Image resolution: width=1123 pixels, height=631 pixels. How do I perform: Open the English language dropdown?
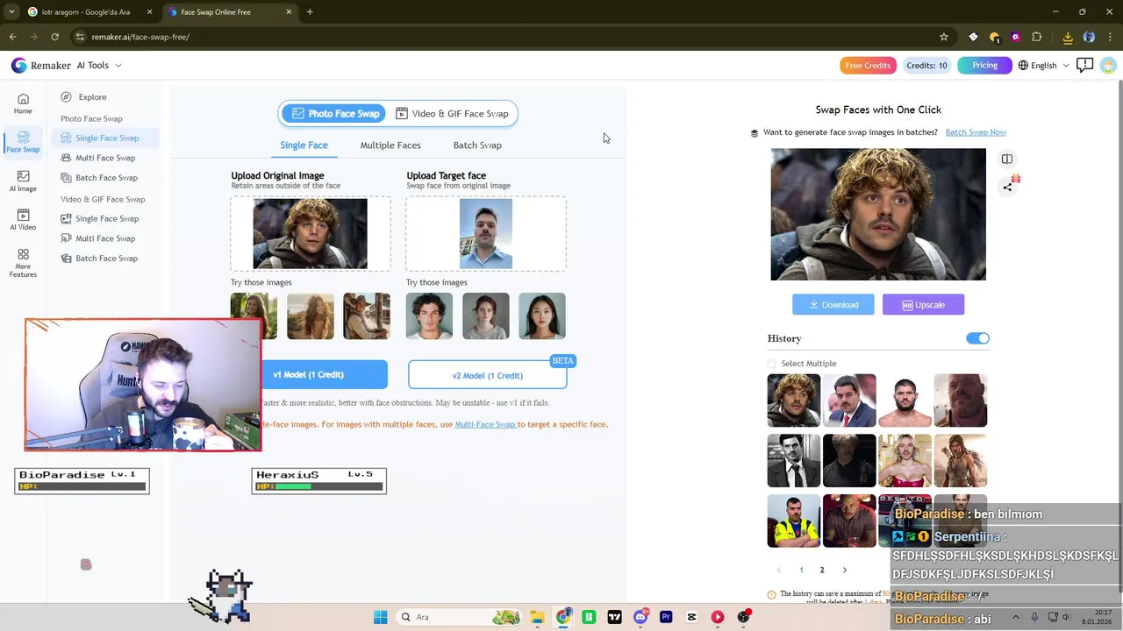point(1044,65)
